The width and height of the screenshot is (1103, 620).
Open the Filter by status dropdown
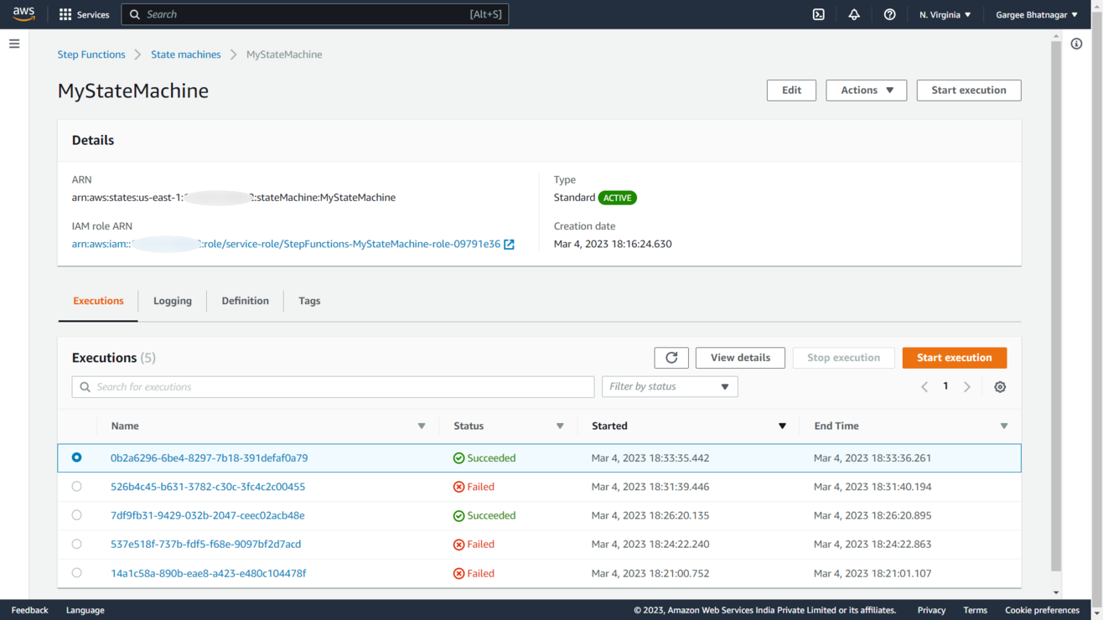(x=669, y=387)
